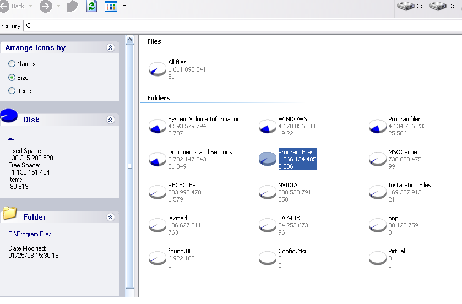Select the "WINDOWS" folder name
462x304 pixels.
tap(292, 119)
